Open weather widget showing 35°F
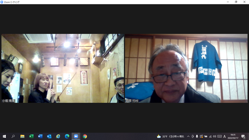Image resolution: width=249 pixels, height=140 pixels. (x=170, y=136)
